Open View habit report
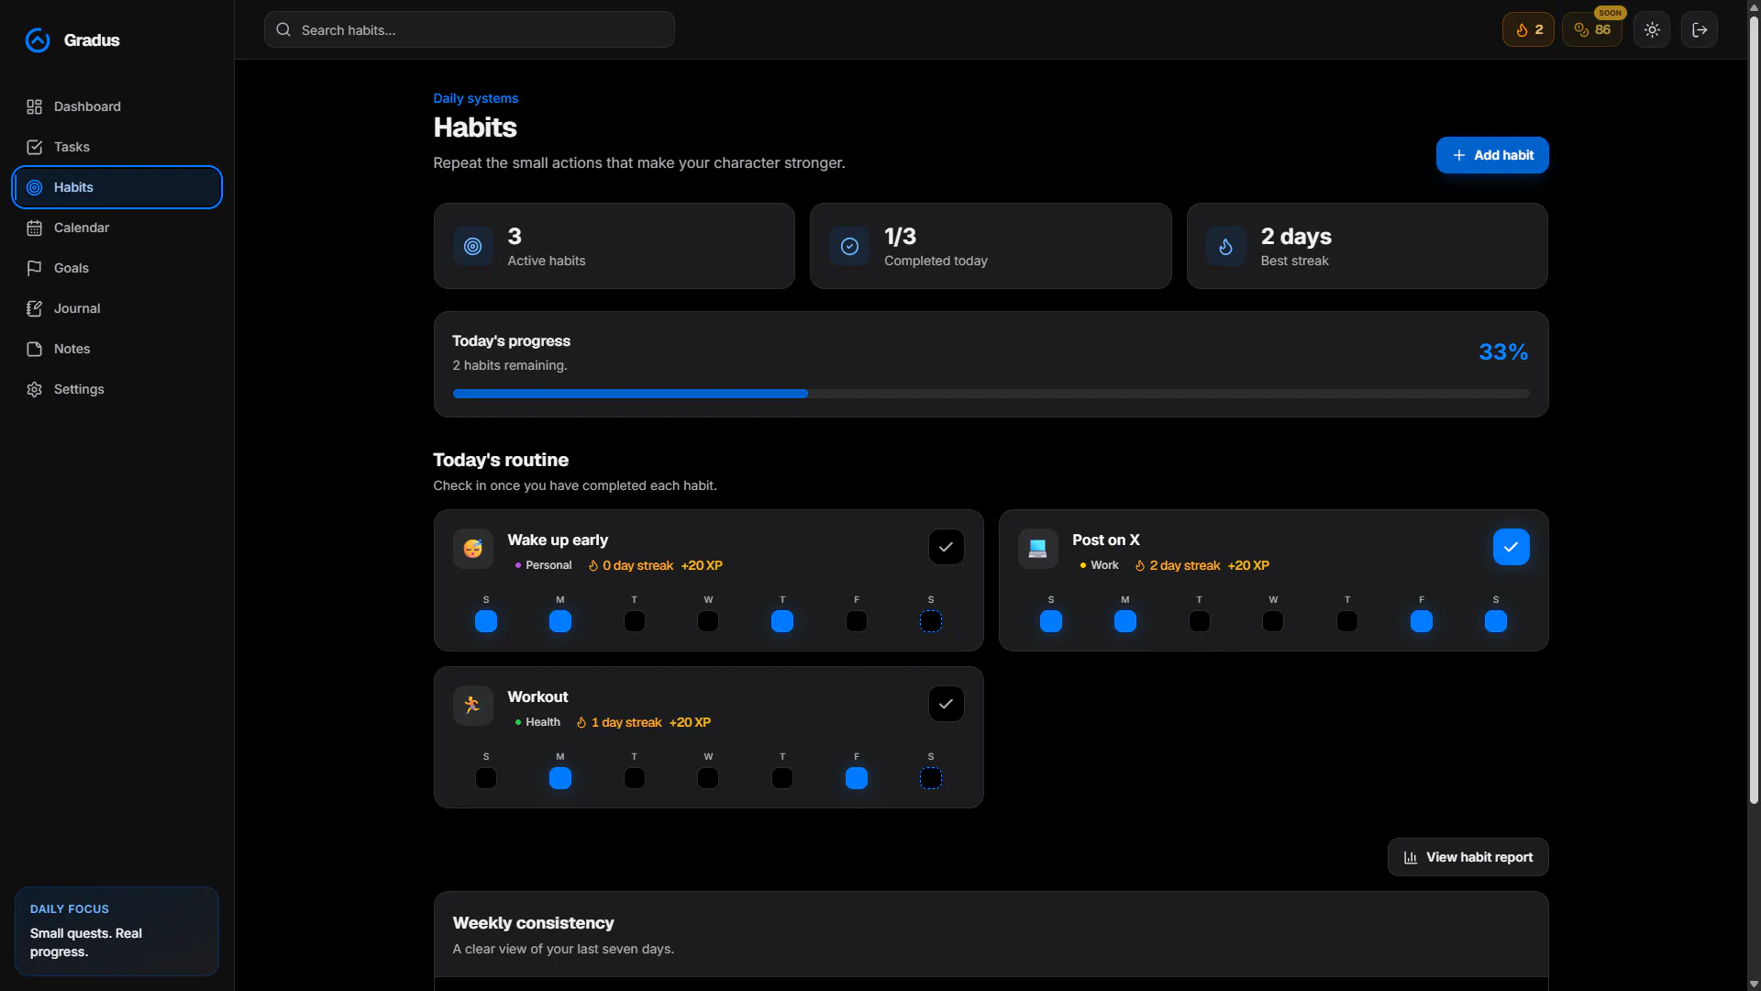 pyautogui.click(x=1467, y=857)
